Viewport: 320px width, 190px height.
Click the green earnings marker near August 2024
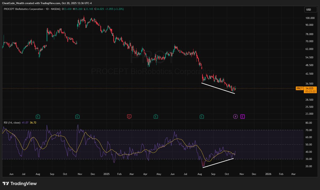(38, 116)
